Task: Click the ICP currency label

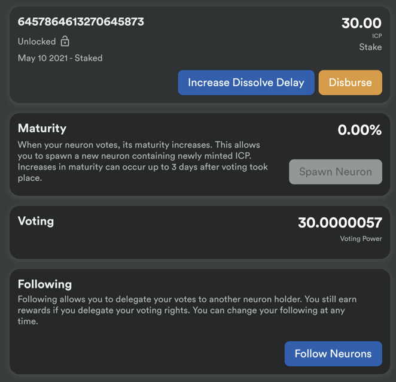Action: pos(377,36)
